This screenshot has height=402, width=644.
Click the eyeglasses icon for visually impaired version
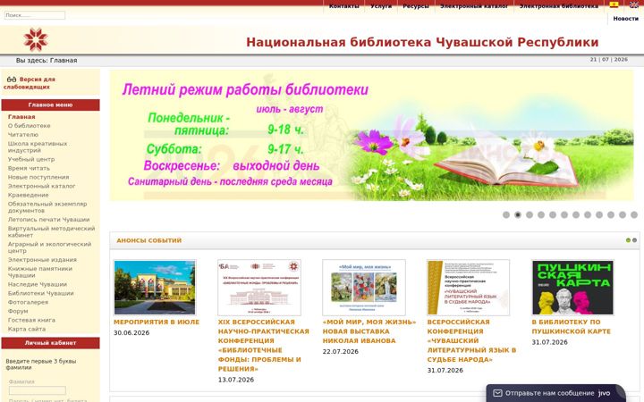[12, 80]
